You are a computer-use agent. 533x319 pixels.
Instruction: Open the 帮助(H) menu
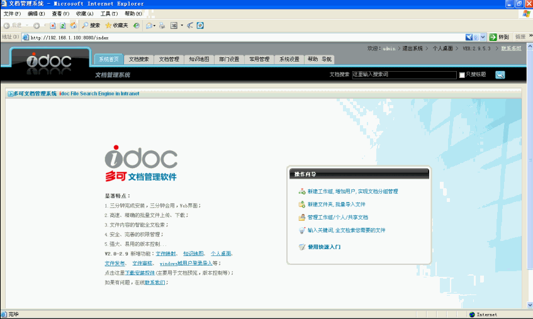tap(133, 14)
